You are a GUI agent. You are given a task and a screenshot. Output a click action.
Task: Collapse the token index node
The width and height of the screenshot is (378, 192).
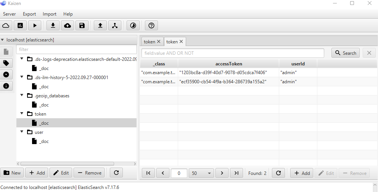(x=22, y=114)
